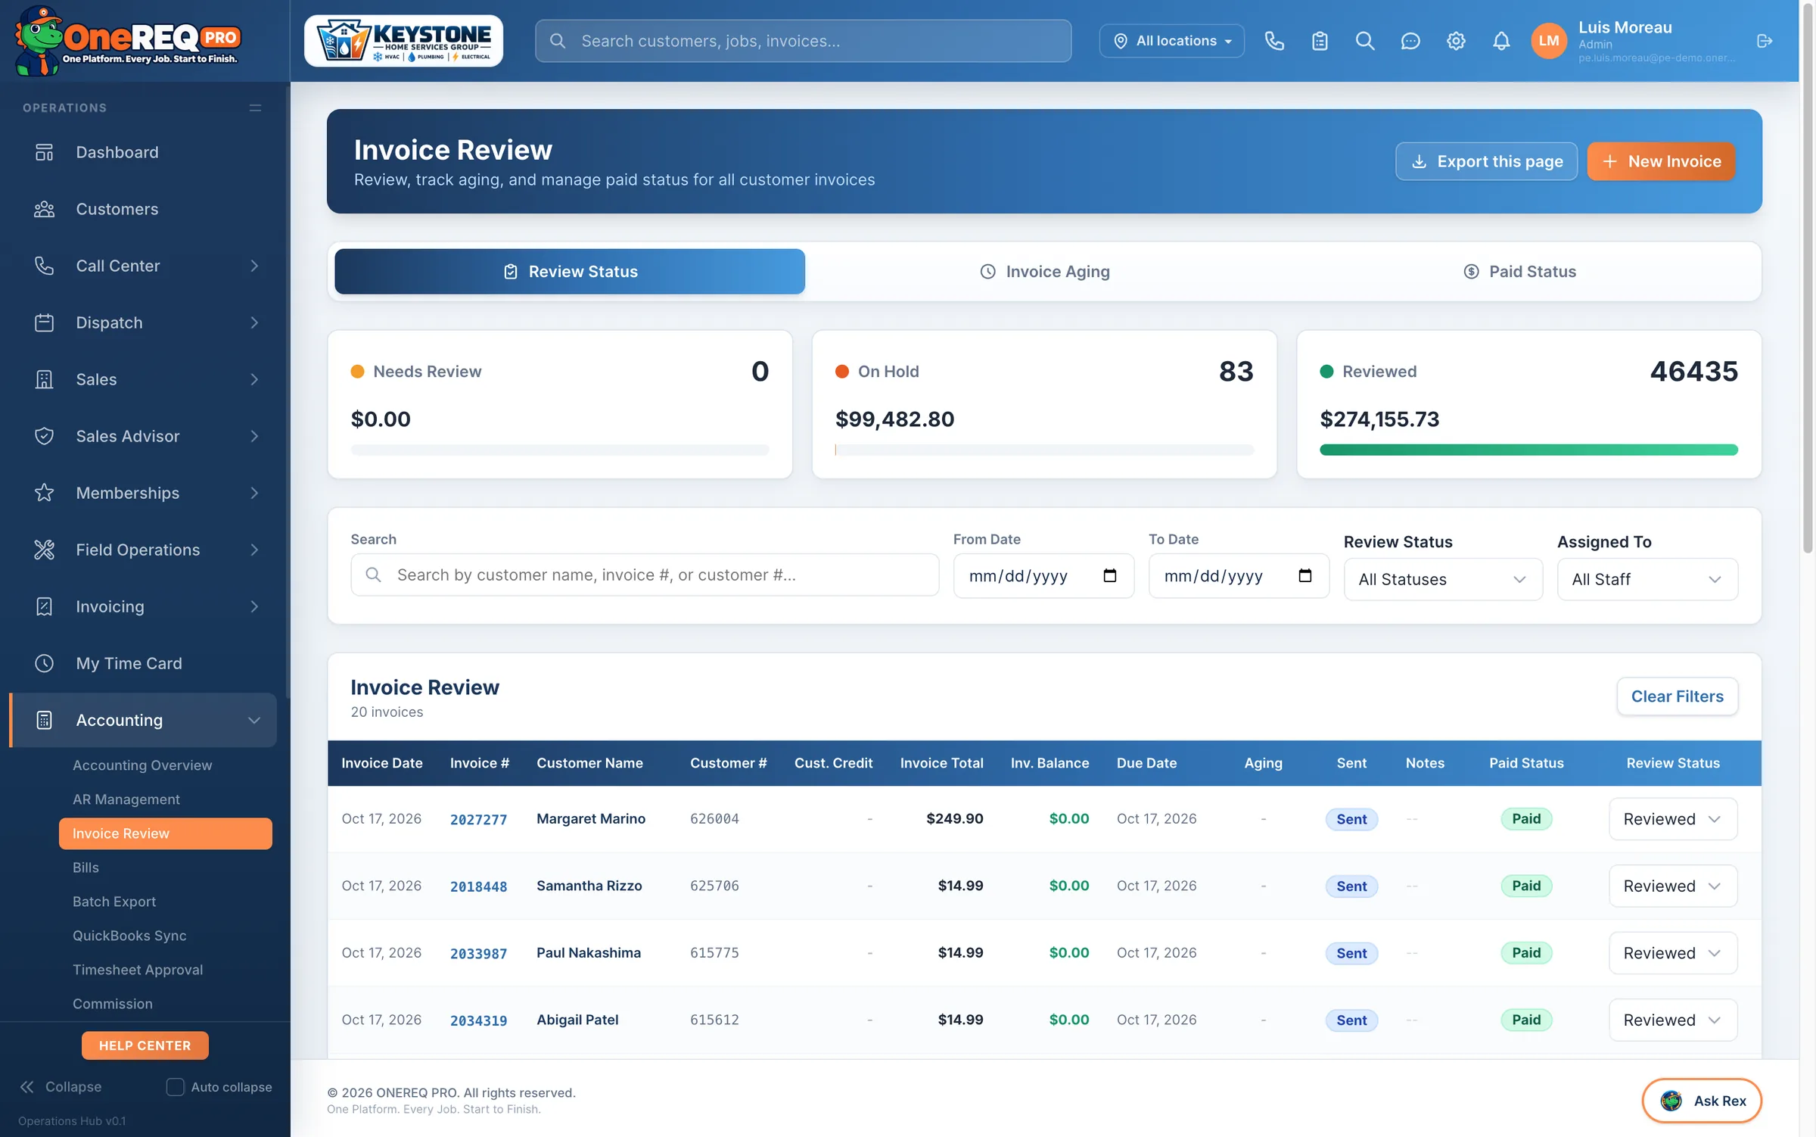The width and height of the screenshot is (1816, 1137).
Task: Open the HELP CENTER button
Action: pos(145,1045)
